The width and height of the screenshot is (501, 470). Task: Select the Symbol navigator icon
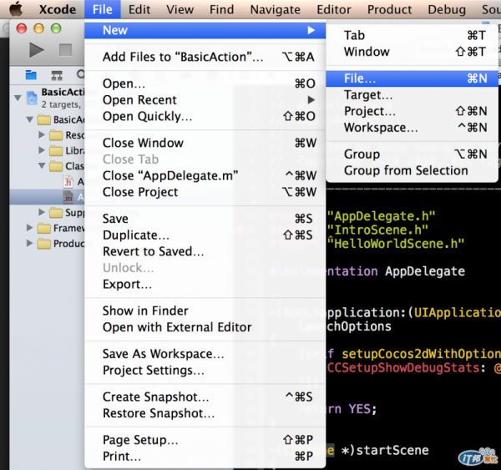(57, 75)
